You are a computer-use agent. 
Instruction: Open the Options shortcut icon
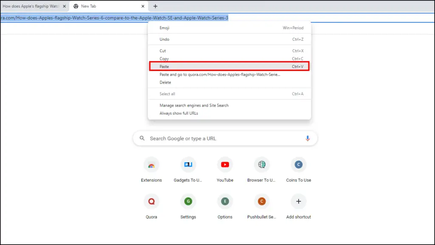225,202
